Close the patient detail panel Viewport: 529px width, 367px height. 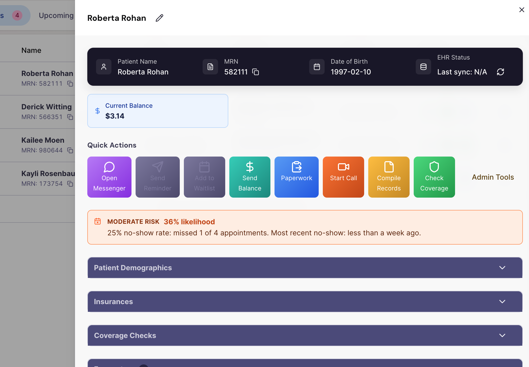522,10
